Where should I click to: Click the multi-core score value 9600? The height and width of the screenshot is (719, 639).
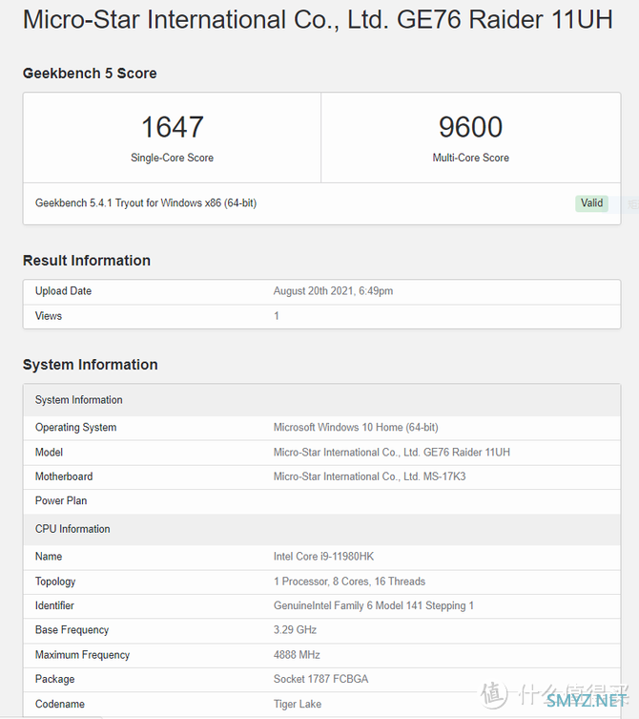click(471, 127)
